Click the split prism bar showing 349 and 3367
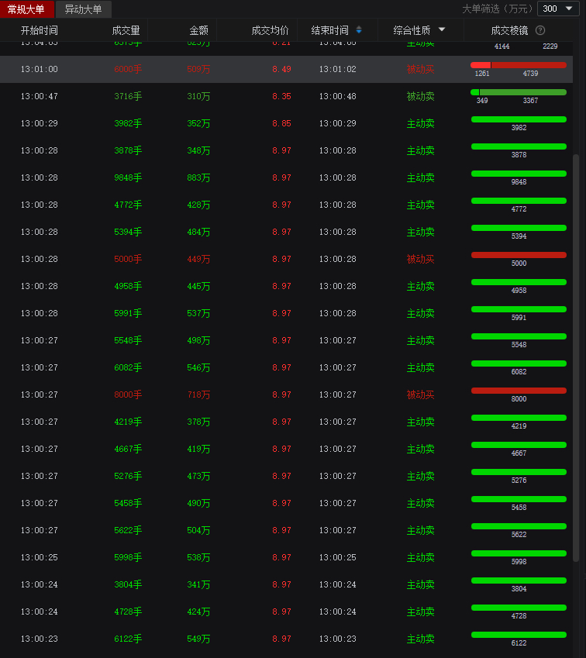Screen dimensions: 586x658 coord(519,92)
